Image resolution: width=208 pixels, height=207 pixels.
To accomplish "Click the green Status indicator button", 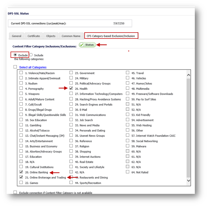I will (87, 45).
